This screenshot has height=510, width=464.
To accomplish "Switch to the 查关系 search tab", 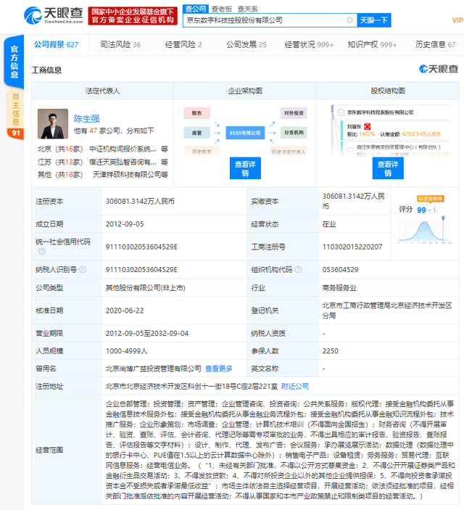I will (x=247, y=9).
